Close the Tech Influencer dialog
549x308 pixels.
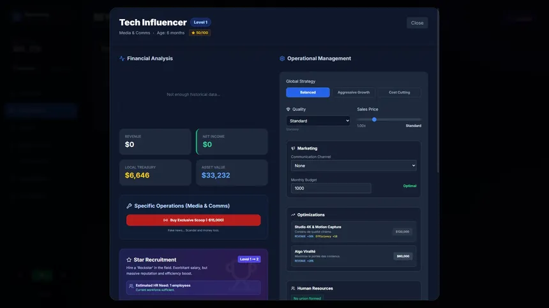pyautogui.click(x=417, y=23)
